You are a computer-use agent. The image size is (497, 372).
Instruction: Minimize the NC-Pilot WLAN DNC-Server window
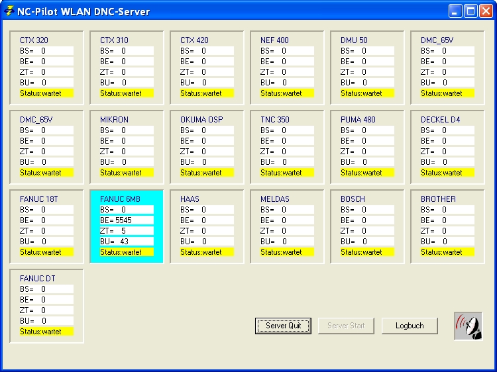click(455, 11)
